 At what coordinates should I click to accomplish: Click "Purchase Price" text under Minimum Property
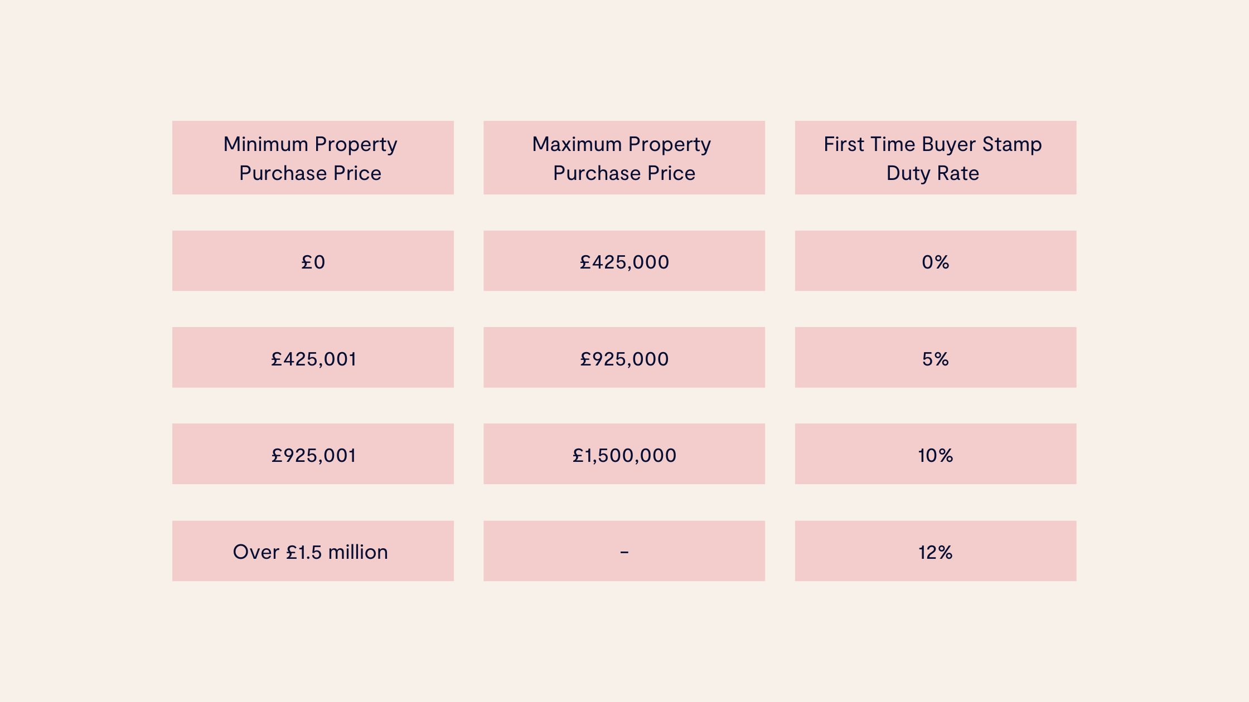click(310, 173)
